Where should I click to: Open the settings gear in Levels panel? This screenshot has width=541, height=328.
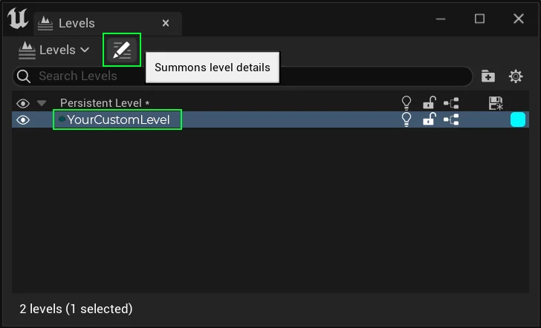pyautogui.click(x=516, y=76)
